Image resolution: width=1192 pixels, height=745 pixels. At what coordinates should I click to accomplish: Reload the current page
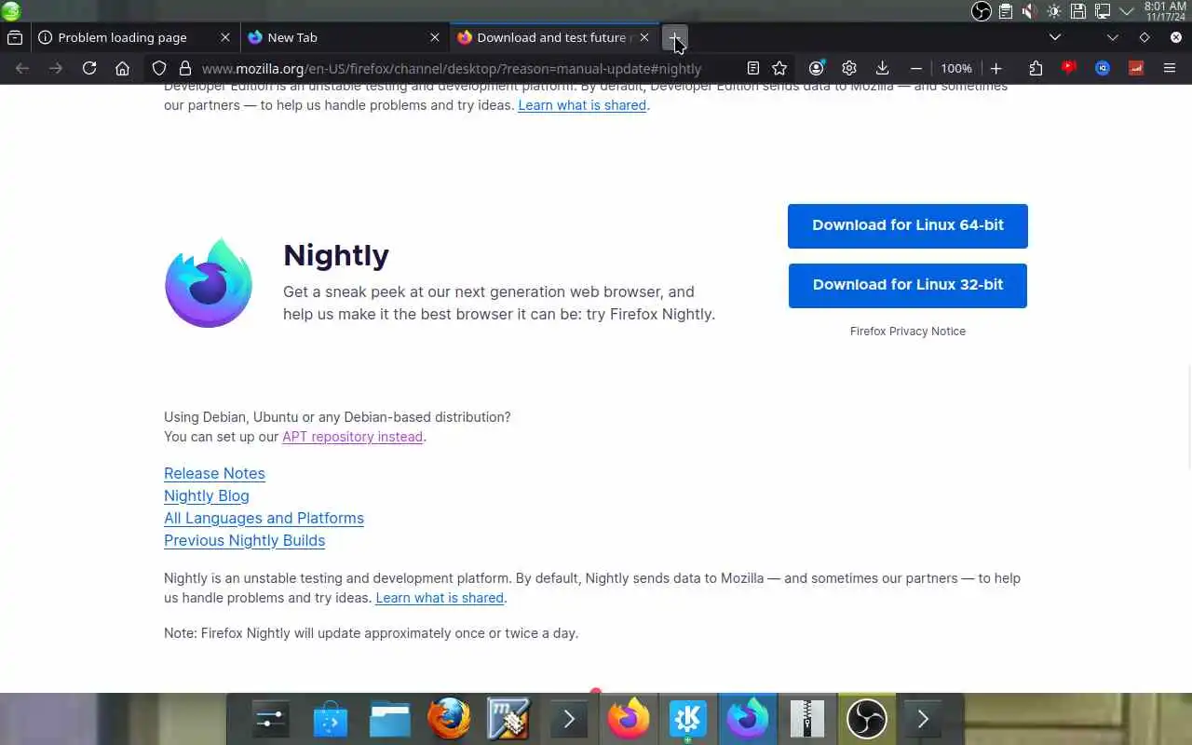point(89,68)
